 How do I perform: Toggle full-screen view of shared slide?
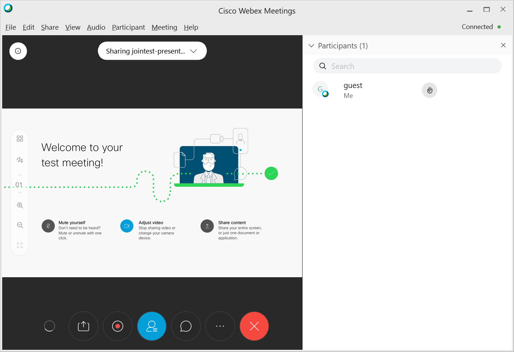pos(20,245)
